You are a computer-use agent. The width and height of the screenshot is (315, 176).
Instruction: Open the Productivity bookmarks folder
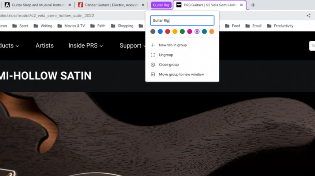pos(280,26)
